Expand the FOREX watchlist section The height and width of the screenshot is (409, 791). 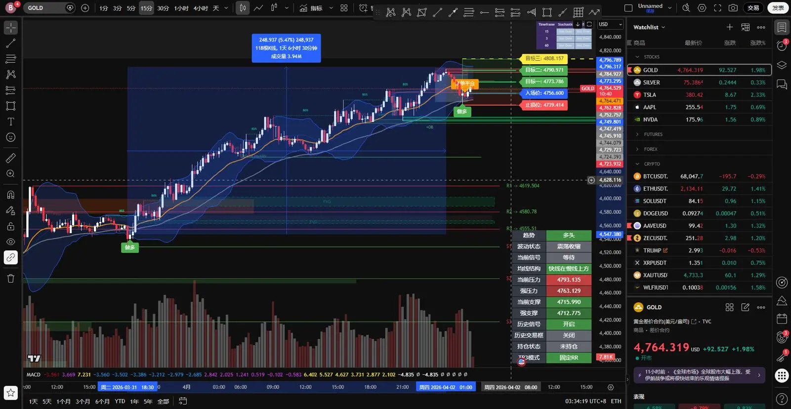coord(637,149)
